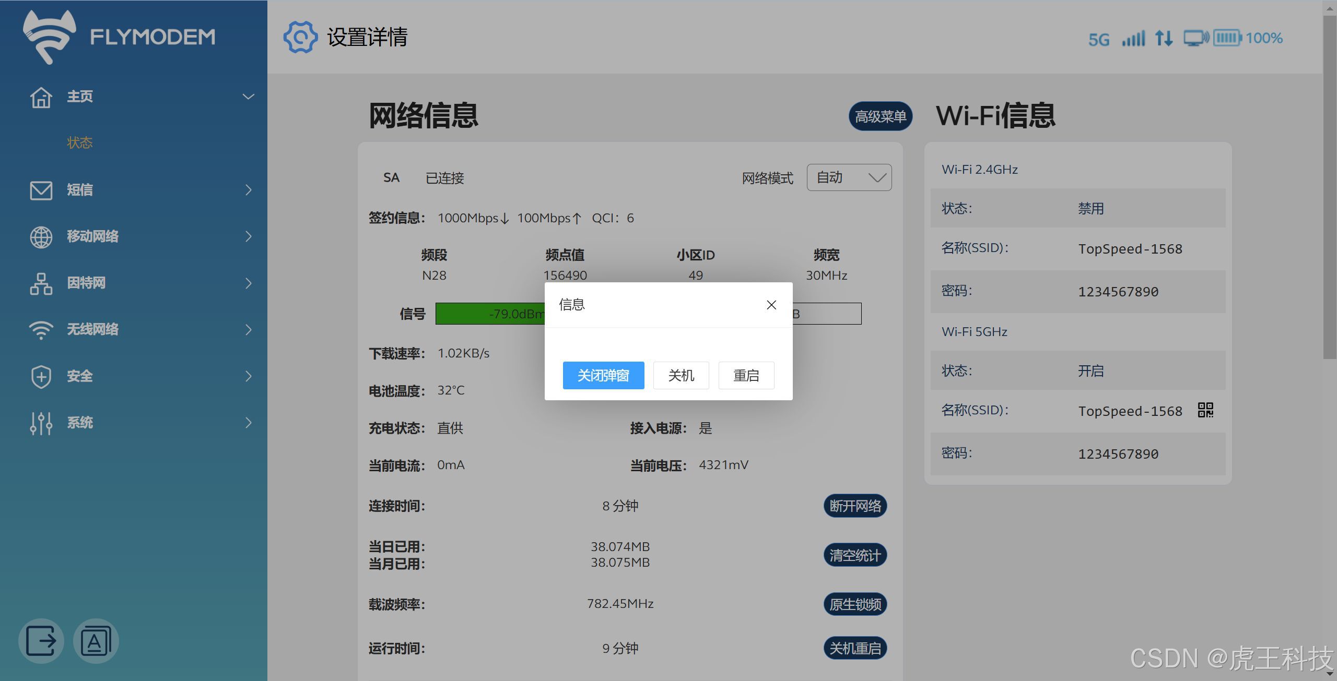
Task: Select the 状态 submenu item
Action: click(79, 142)
